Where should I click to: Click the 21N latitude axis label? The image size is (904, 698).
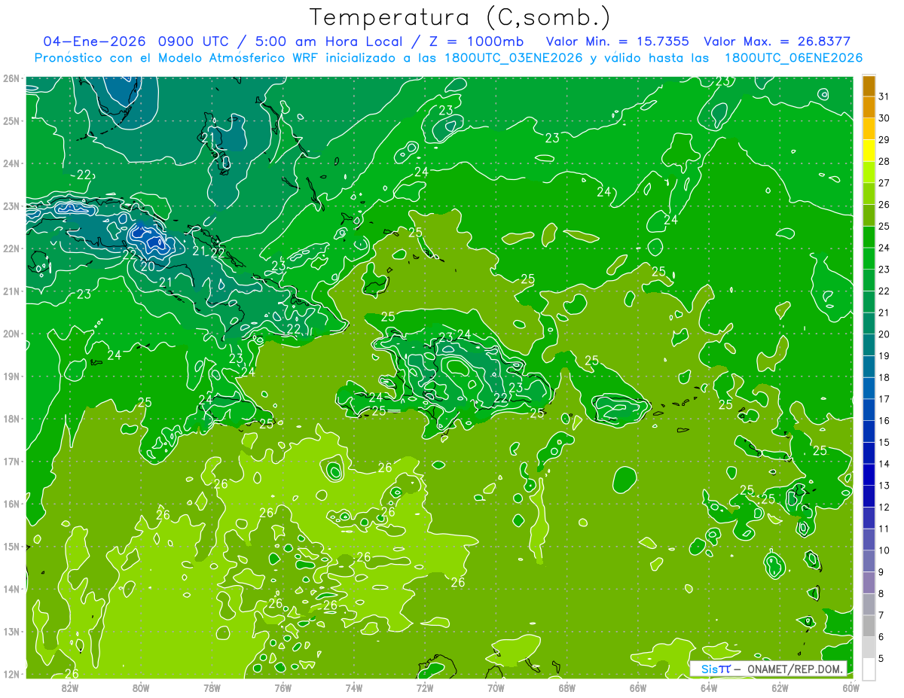click(11, 291)
